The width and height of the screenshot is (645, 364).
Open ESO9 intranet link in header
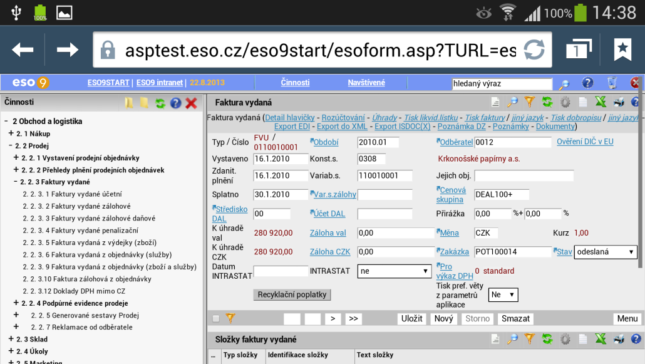[160, 83]
